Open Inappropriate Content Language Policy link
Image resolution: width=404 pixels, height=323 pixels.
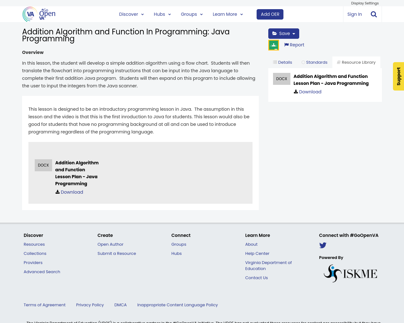tap(177, 305)
